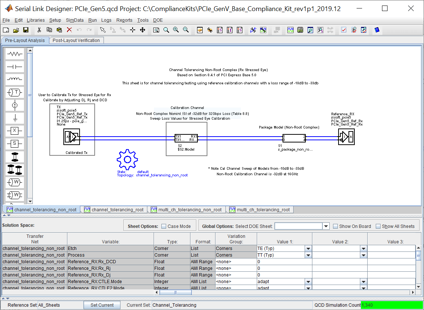
Task: Click the Set Current button
Action: pos(102,305)
